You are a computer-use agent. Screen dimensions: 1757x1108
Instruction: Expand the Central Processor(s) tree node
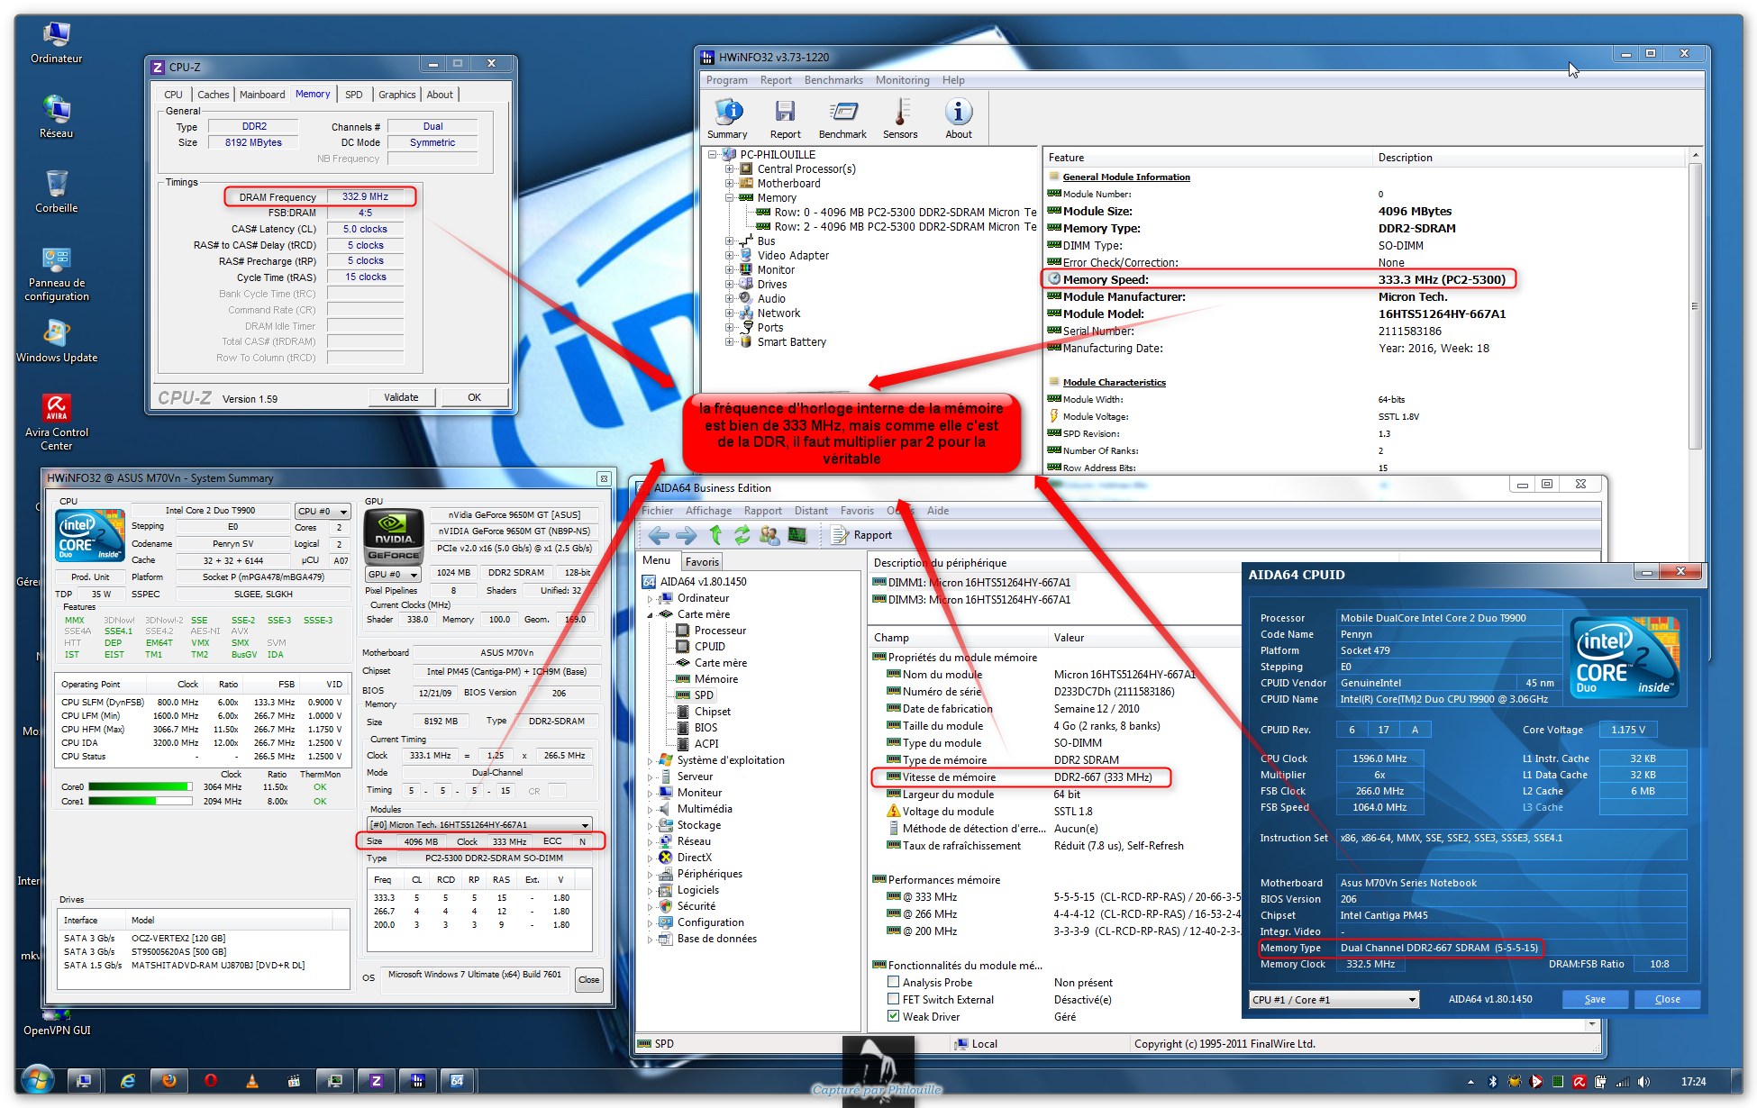click(x=730, y=169)
